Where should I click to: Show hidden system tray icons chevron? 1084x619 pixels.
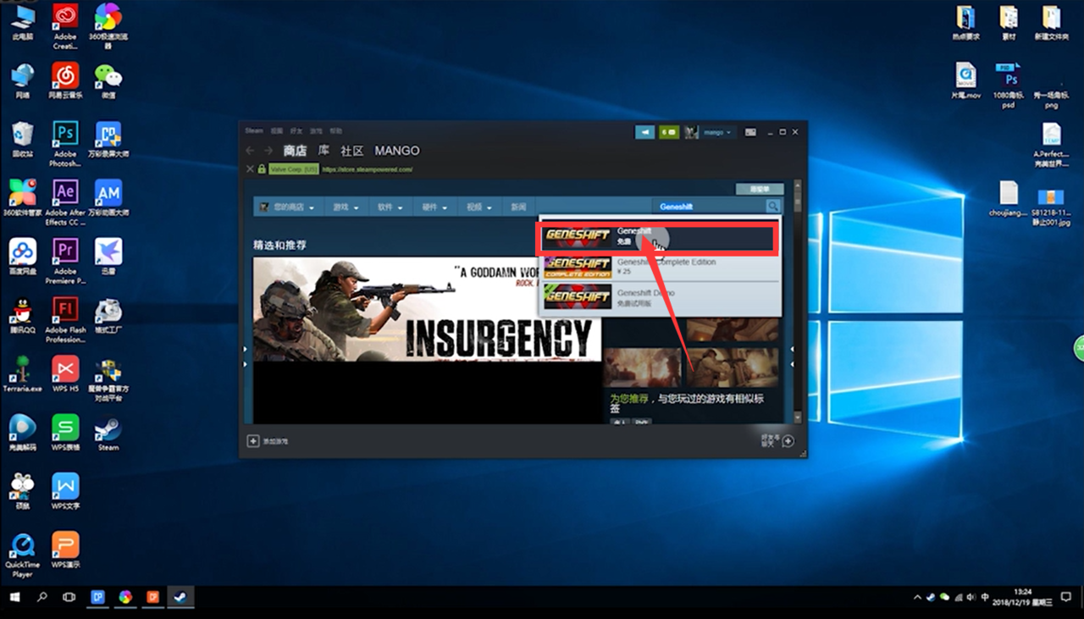(917, 597)
